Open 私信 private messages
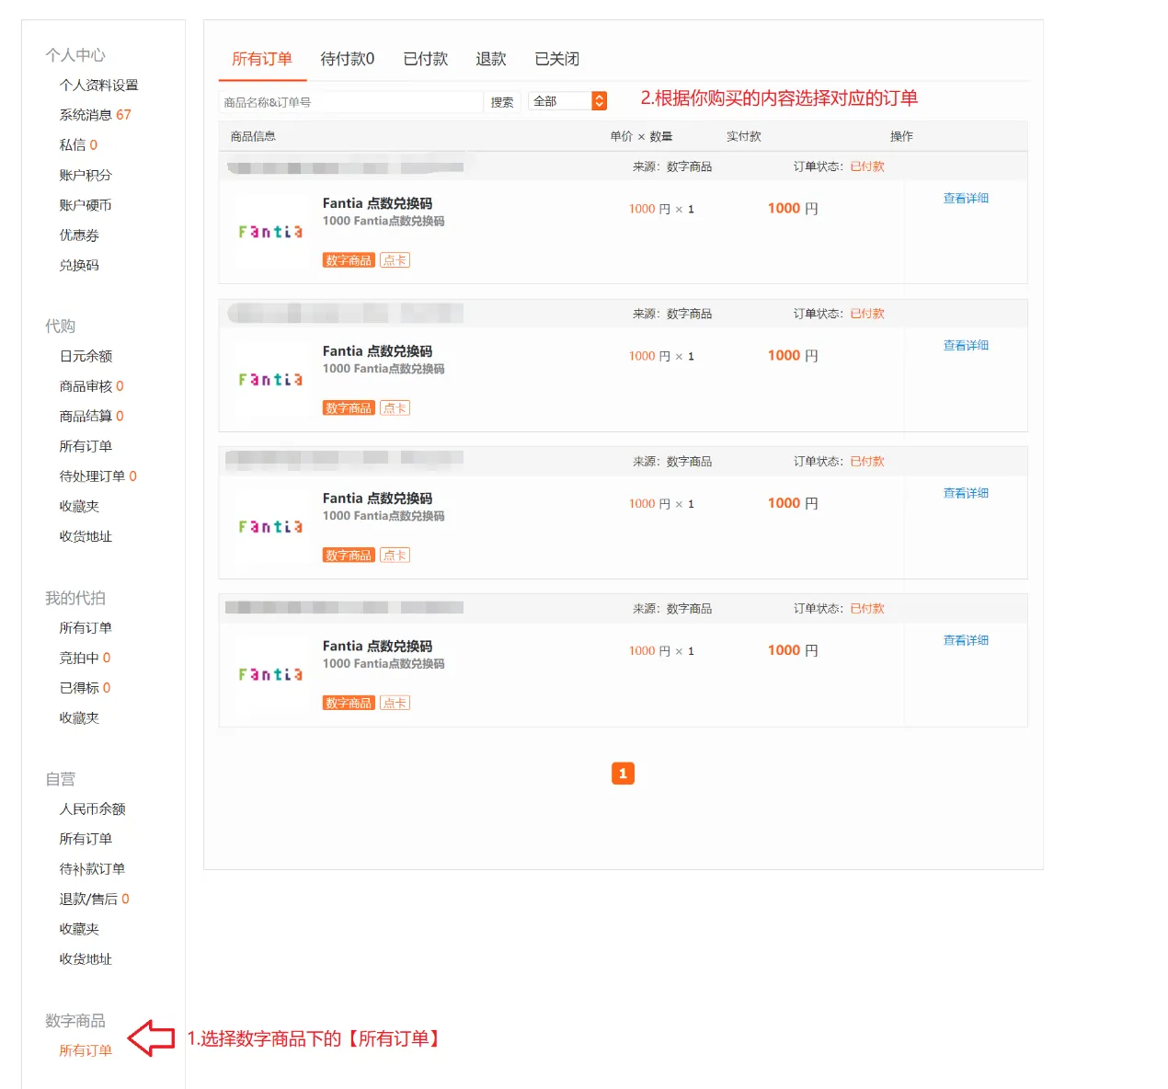The height and width of the screenshot is (1089, 1168). coord(78,145)
